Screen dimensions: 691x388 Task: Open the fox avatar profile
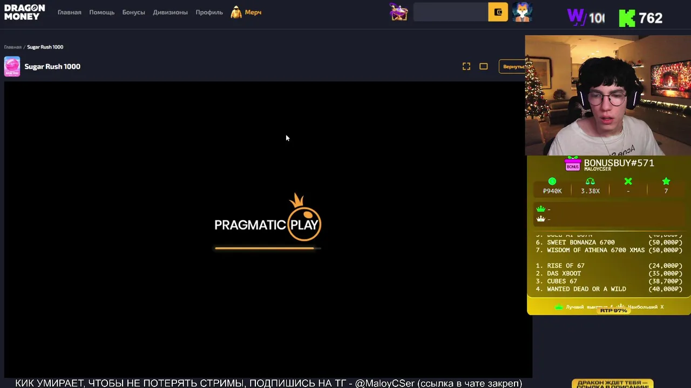521,12
